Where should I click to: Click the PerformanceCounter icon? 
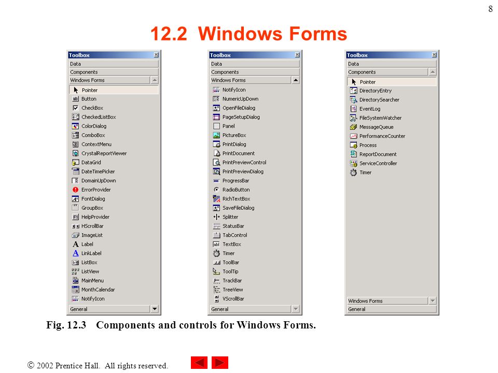click(x=353, y=136)
